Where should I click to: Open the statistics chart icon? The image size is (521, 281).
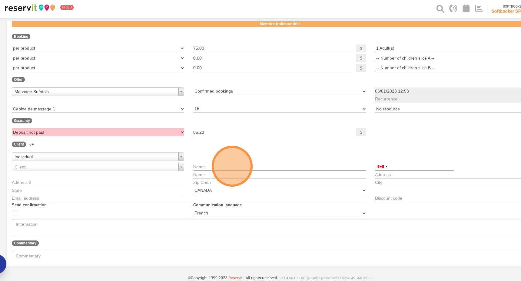click(x=479, y=8)
